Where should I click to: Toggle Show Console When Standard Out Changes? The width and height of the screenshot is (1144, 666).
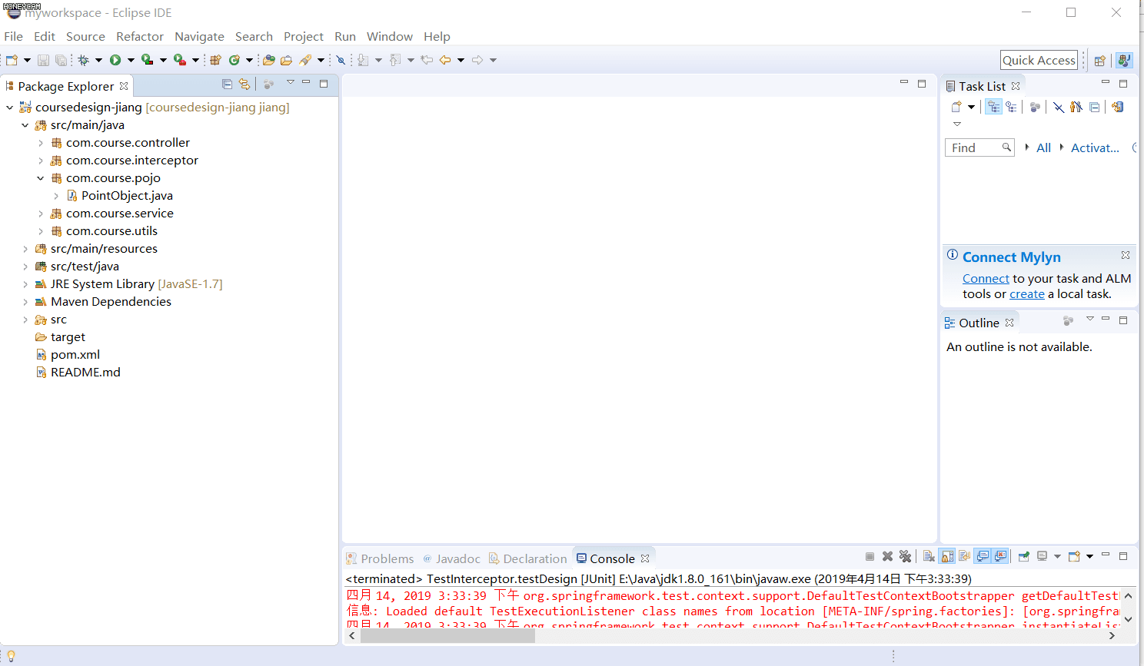point(983,556)
